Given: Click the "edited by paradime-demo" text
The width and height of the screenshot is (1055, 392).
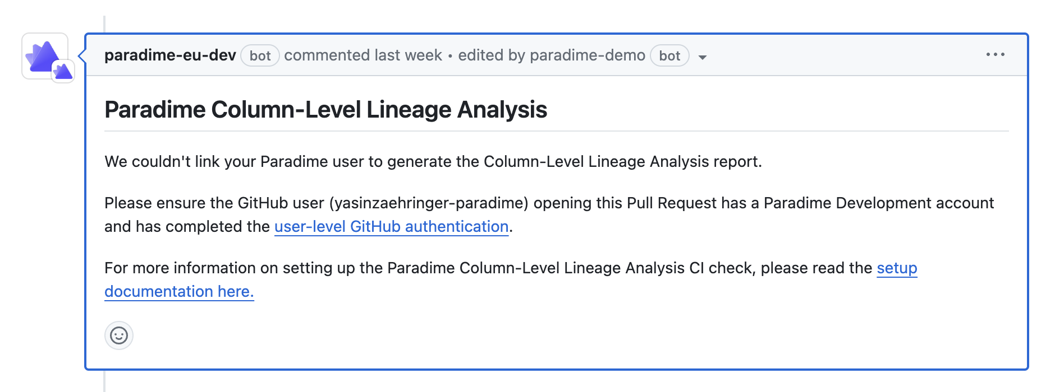Looking at the screenshot, I should coord(551,55).
